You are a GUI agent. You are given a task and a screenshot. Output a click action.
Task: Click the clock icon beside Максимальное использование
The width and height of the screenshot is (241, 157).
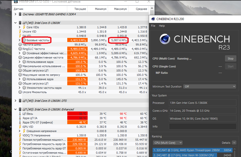(20, 66)
